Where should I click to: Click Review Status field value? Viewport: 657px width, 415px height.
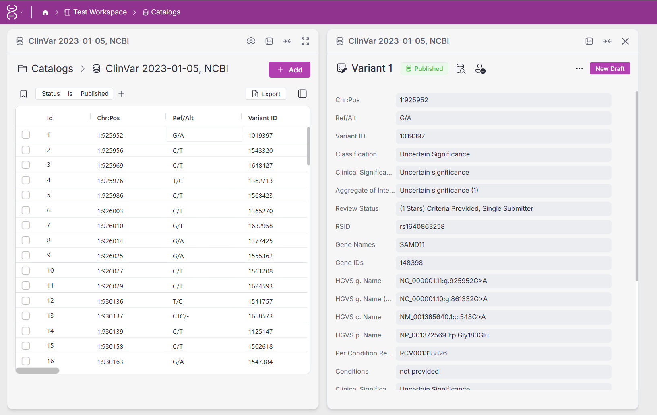[x=503, y=209]
